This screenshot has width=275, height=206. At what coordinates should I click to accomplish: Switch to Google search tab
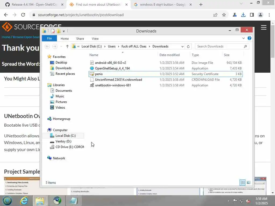pos(162,5)
